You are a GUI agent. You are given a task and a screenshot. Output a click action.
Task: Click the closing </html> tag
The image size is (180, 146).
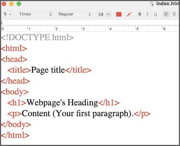click(x=15, y=135)
